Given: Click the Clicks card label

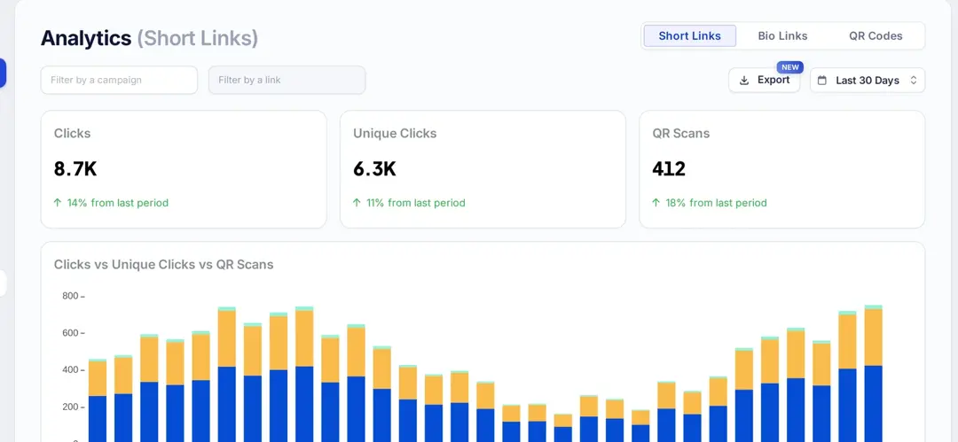Looking at the screenshot, I should coord(72,133).
